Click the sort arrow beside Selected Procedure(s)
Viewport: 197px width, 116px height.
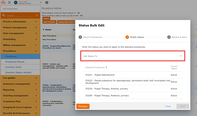[x=107, y=67]
